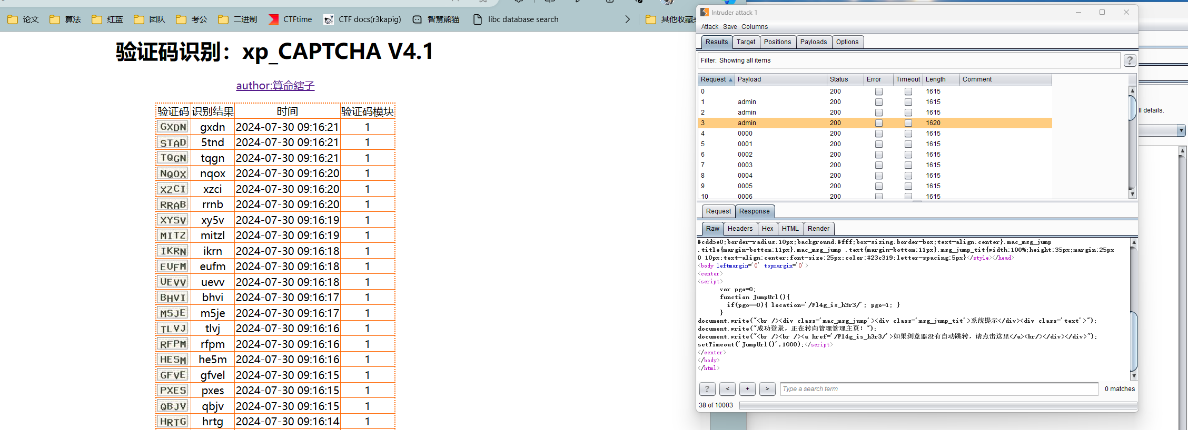This screenshot has width=1188, height=430.
Task: Toggle Error checkbox for request 0
Action: click(879, 91)
